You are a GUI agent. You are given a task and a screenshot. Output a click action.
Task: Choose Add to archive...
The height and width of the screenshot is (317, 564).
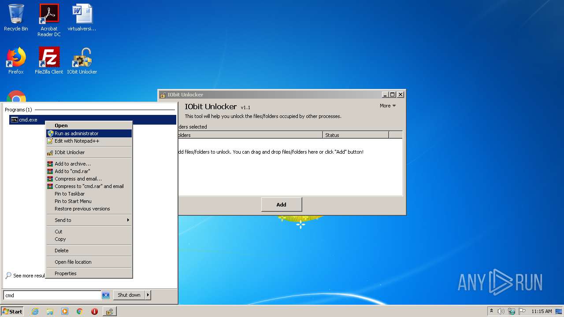[x=89, y=164]
